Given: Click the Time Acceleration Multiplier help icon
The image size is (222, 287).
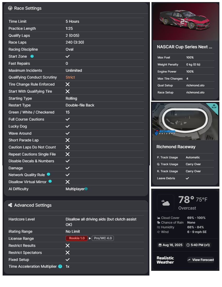Looking at the screenshot, I should pyautogui.click(x=60, y=266).
